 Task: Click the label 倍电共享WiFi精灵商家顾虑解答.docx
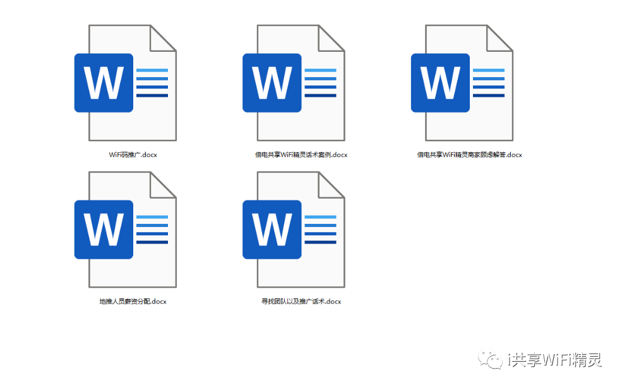469,154
